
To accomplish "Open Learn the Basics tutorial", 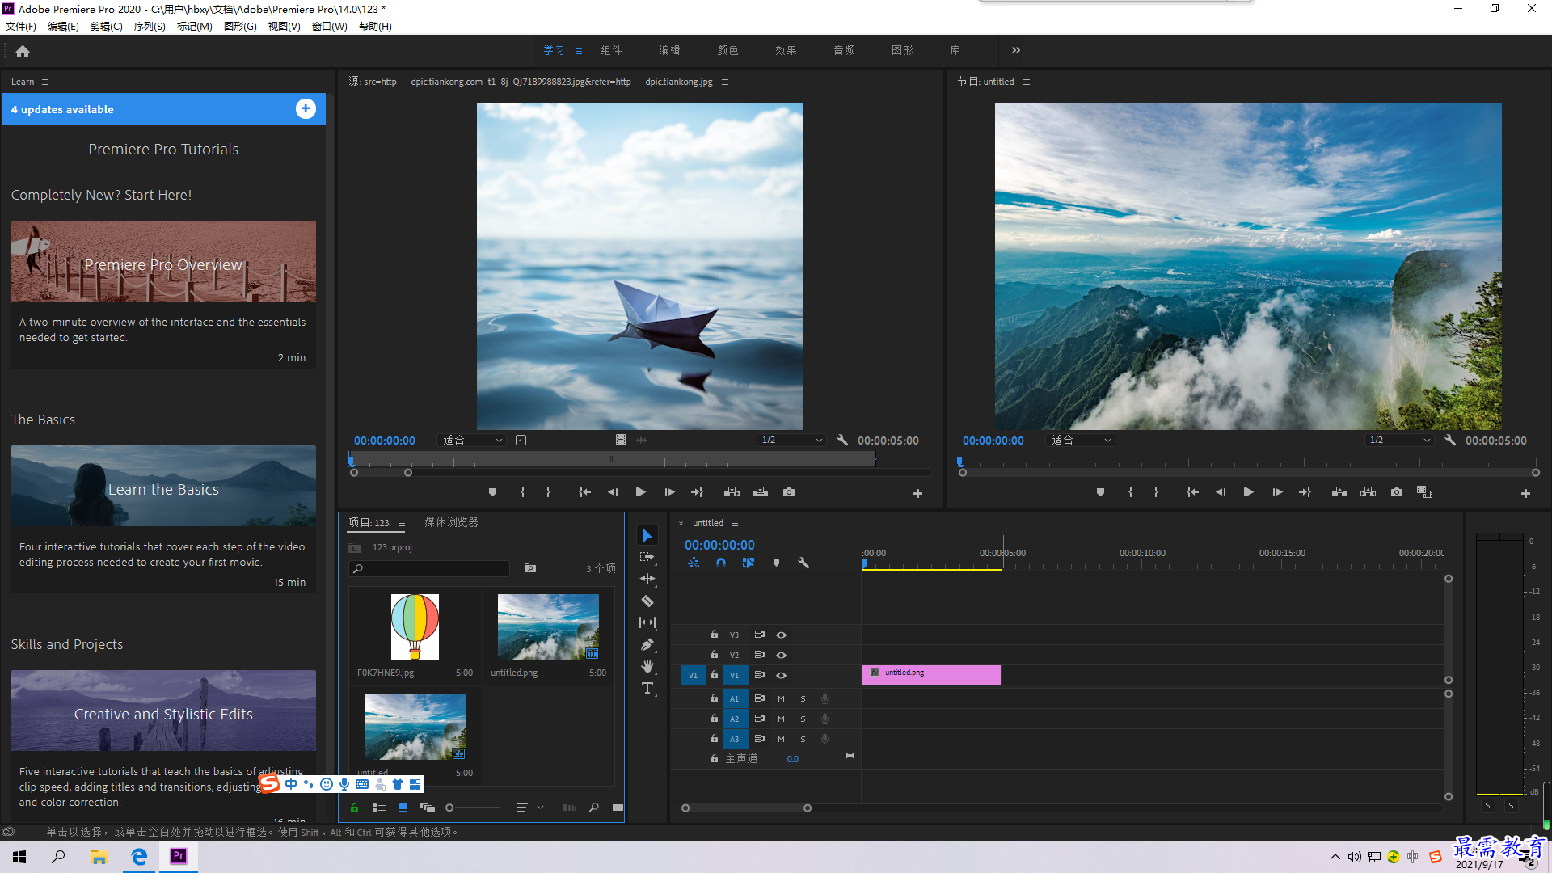I will coord(163,486).
